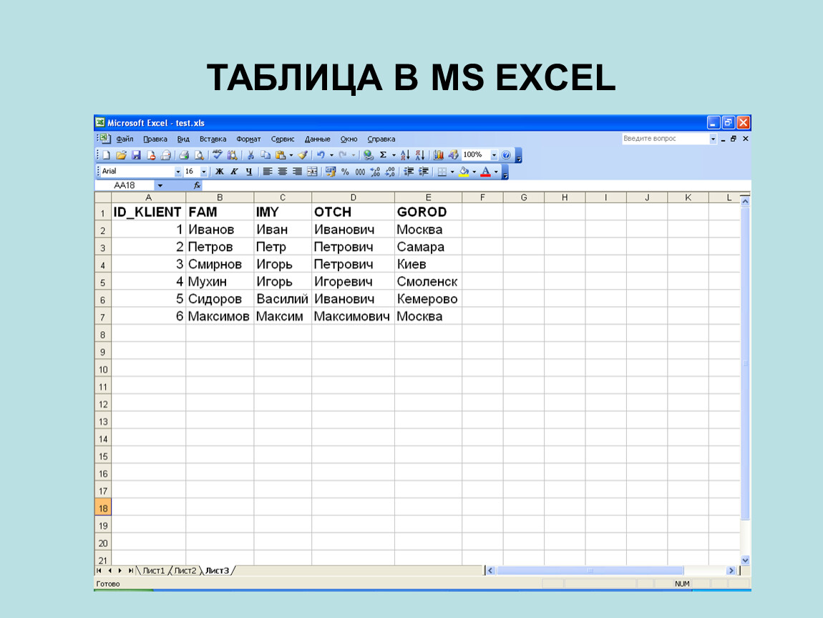Open the Правка menu
The image size is (823, 618).
tap(155, 139)
